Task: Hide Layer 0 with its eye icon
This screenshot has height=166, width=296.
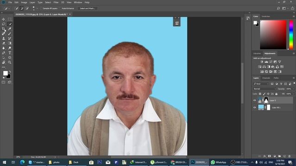Action: point(254,101)
